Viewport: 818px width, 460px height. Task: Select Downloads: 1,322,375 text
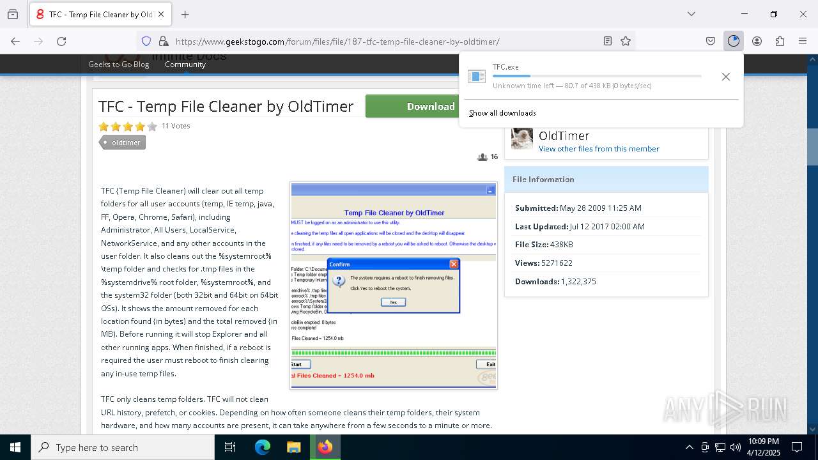tap(555, 282)
